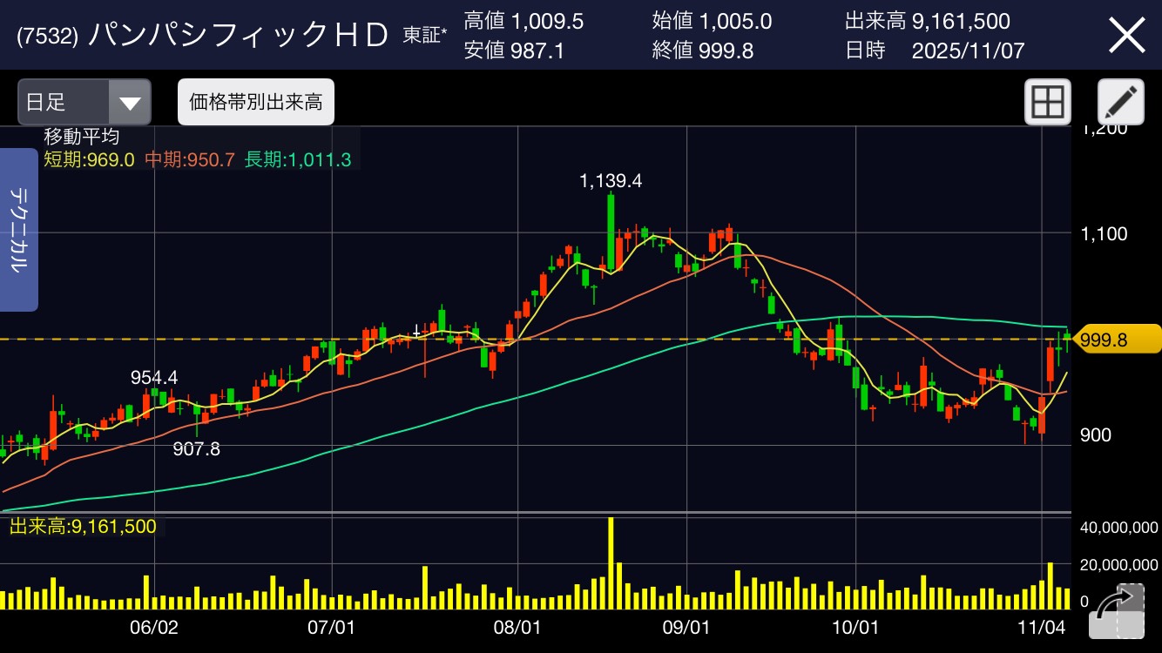
Task: Open the pencil drawing tool
Action: point(1120,103)
